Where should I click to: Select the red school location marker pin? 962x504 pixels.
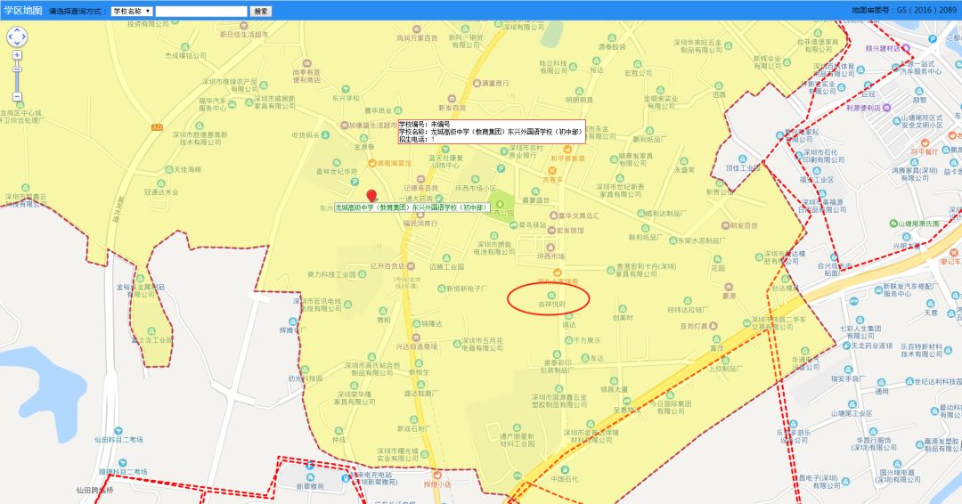(371, 196)
